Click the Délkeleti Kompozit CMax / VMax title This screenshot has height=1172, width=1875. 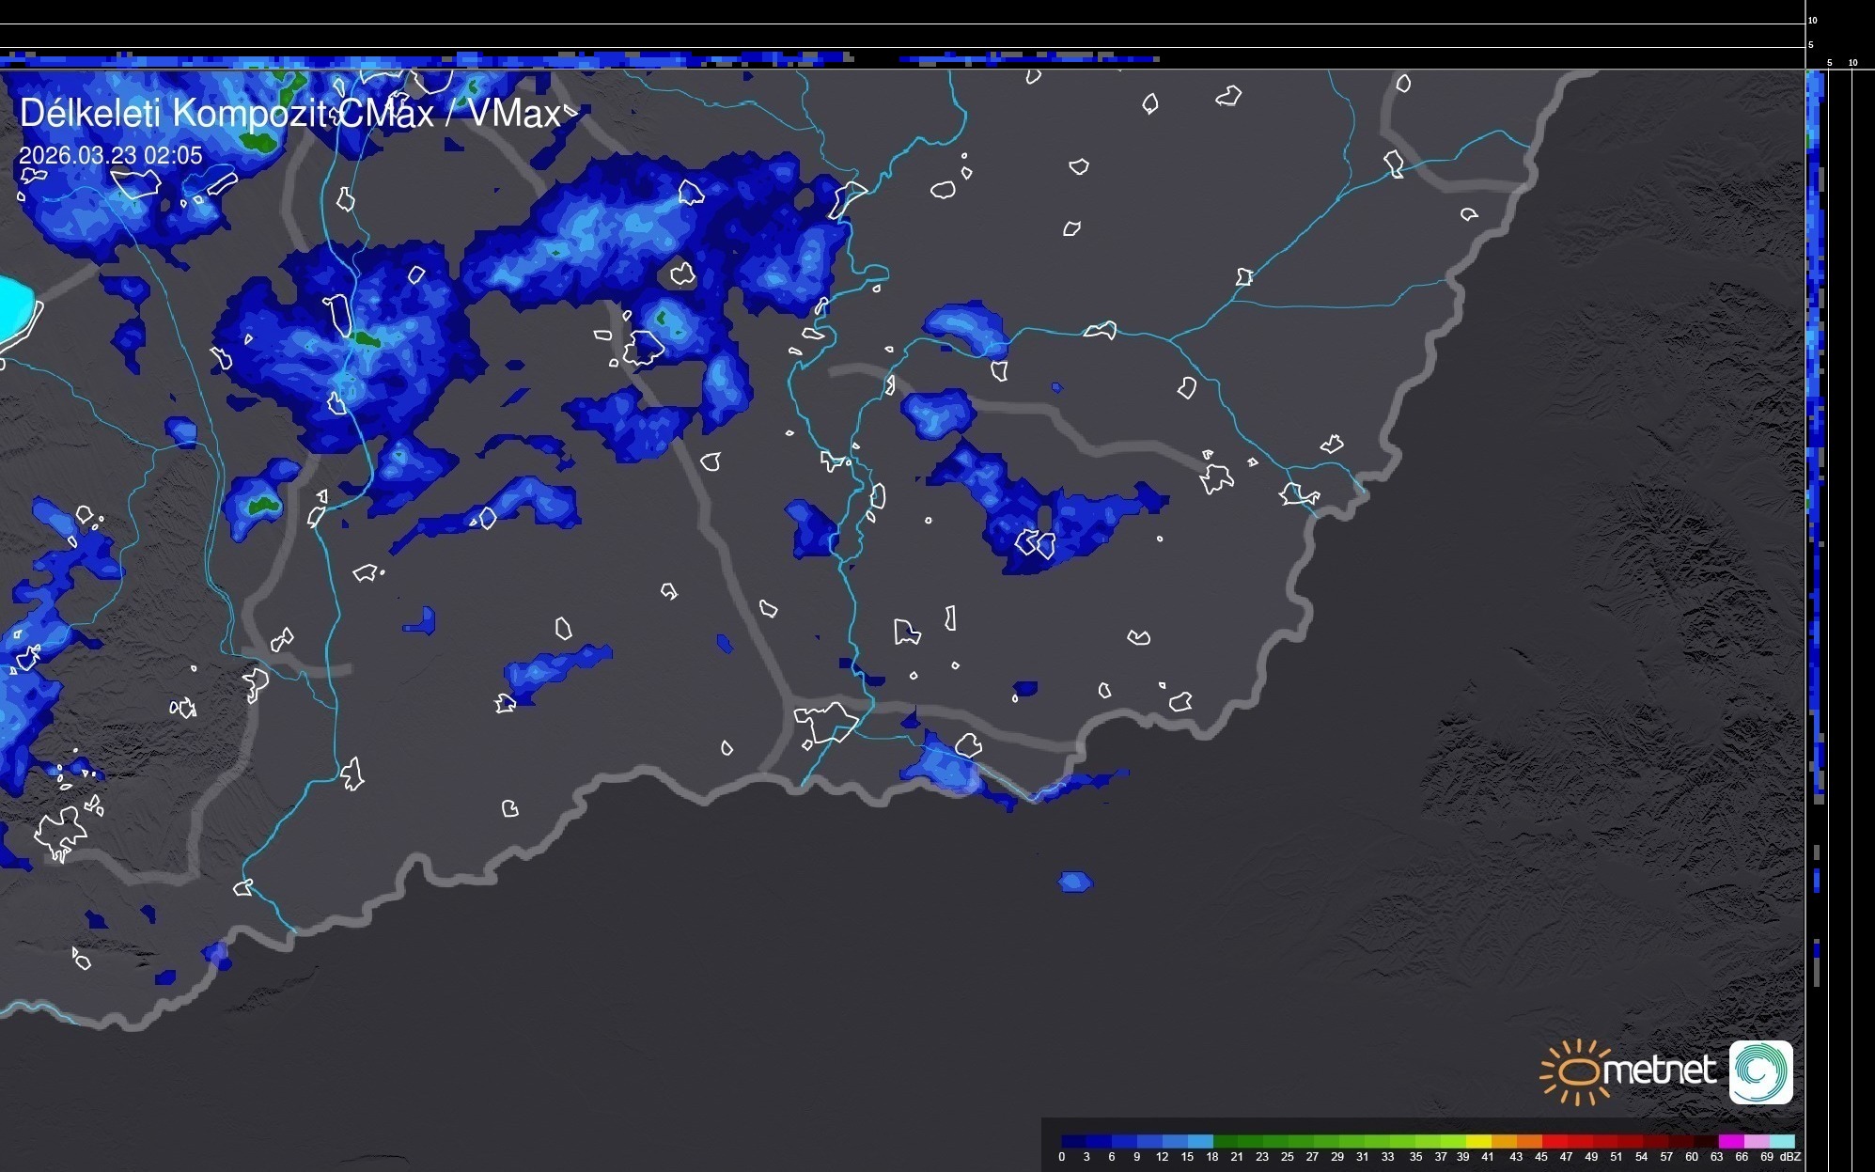289,114
